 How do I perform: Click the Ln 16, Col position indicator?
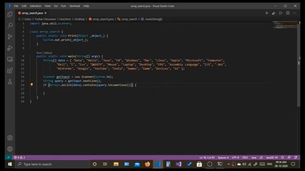coord(207,157)
